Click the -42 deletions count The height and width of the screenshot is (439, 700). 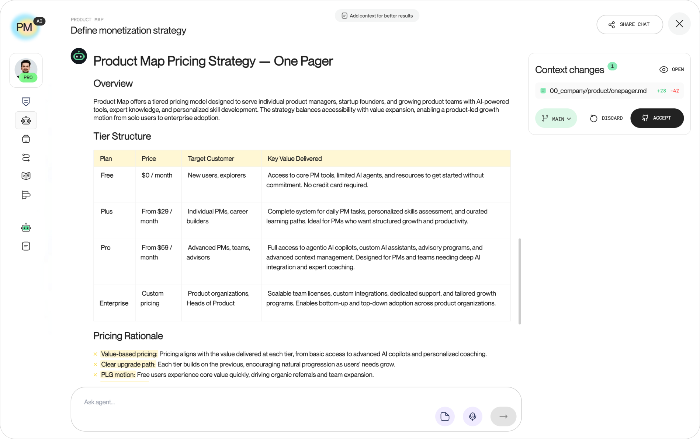click(x=675, y=91)
